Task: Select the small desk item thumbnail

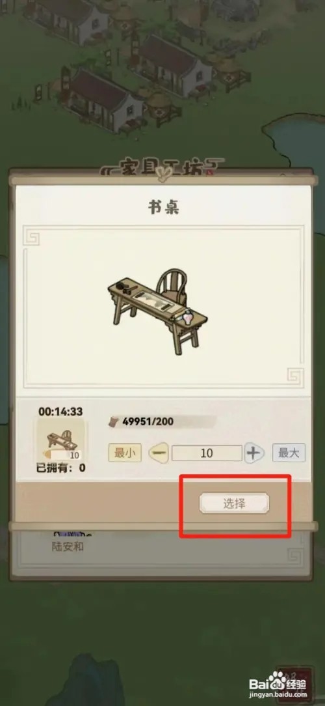Action: [60, 440]
